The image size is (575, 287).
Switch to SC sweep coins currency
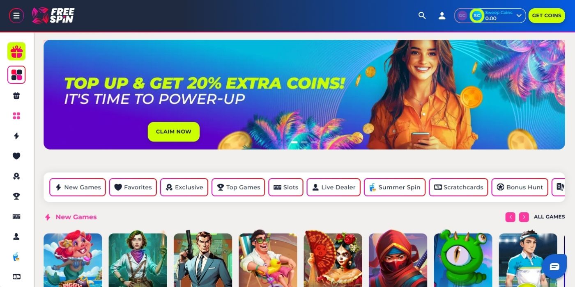[476, 16]
